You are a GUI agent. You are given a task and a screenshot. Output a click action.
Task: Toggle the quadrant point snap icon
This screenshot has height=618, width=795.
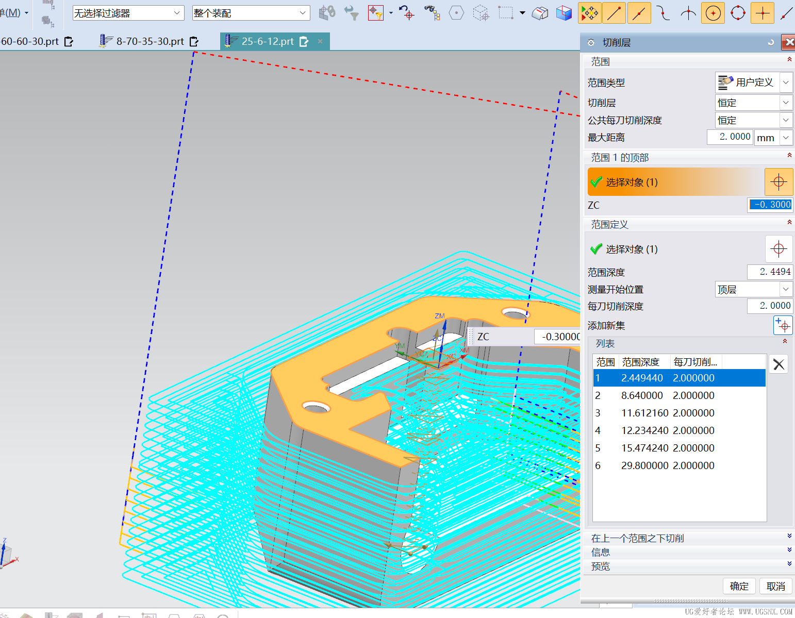pyautogui.click(x=738, y=13)
